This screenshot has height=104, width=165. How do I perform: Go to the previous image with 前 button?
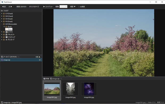point(4,7)
